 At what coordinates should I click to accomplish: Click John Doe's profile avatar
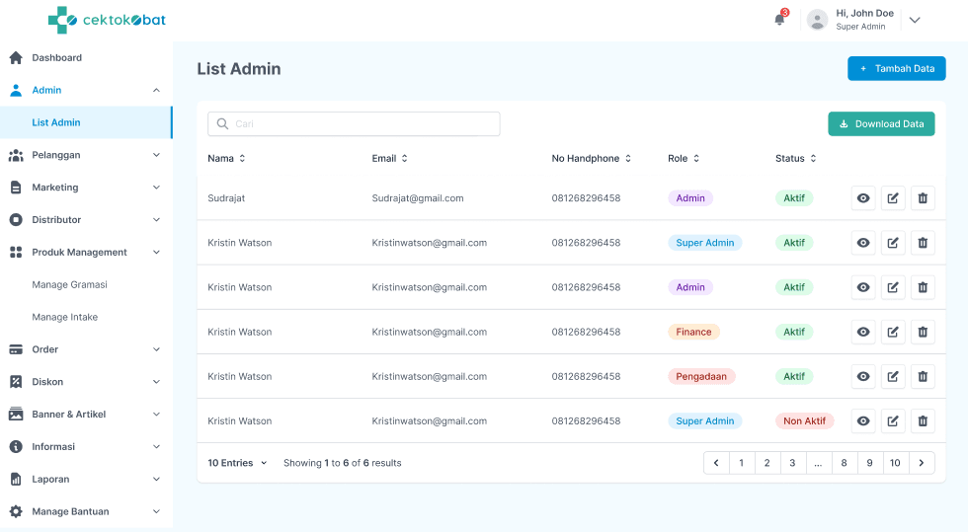pyautogui.click(x=817, y=20)
